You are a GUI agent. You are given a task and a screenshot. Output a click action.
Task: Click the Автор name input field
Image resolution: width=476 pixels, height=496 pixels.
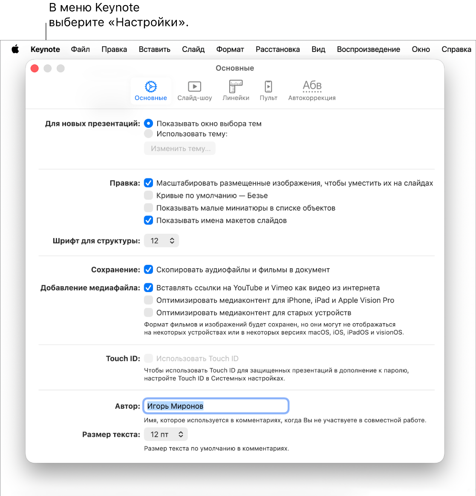tap(216, 406)
